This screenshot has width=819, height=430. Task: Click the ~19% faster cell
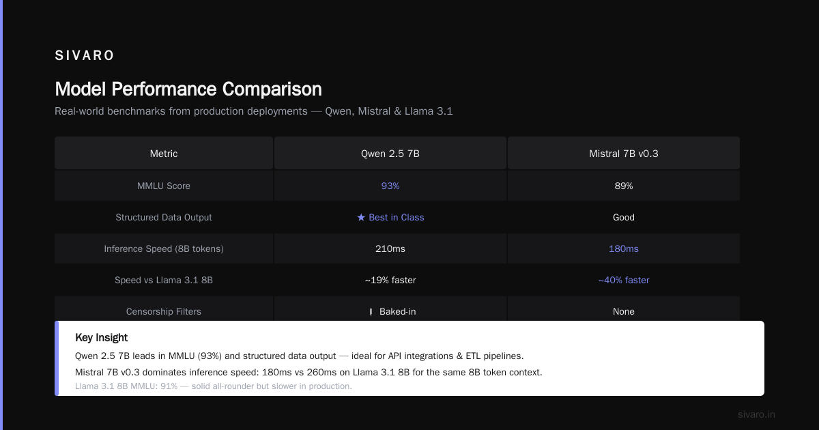coord(390,280)
